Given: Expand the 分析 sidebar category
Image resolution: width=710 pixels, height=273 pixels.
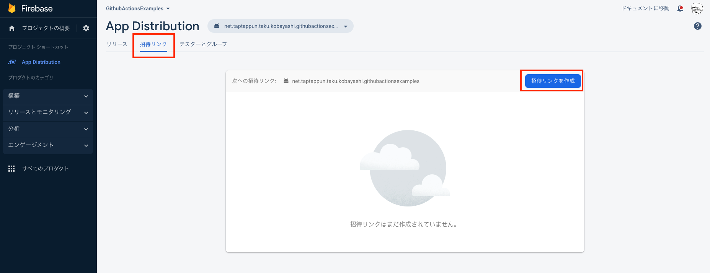Looking at the screenshot, I should point(48,129).
